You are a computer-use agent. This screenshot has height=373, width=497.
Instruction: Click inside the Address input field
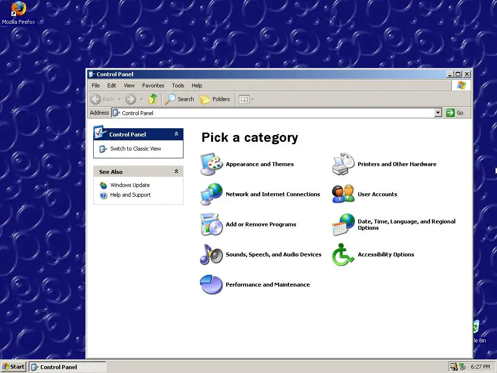point(277,113)
